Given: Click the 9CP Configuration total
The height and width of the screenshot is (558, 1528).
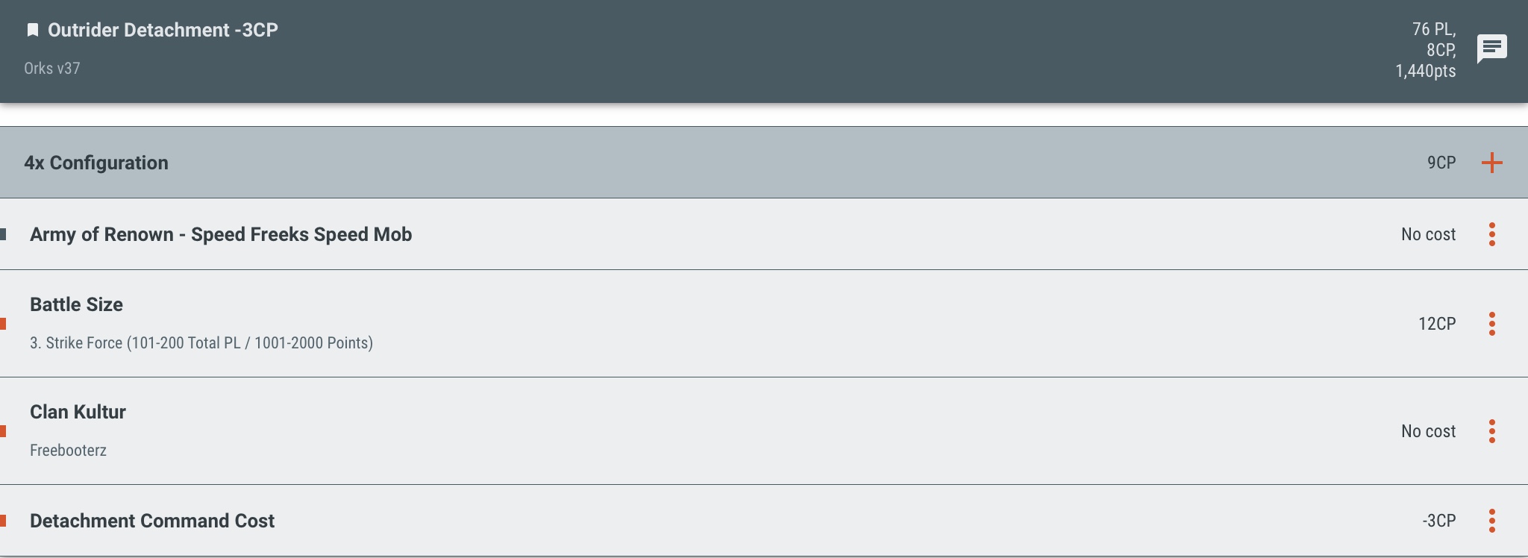Looking at the screenshot, I should coord(1441,163).
